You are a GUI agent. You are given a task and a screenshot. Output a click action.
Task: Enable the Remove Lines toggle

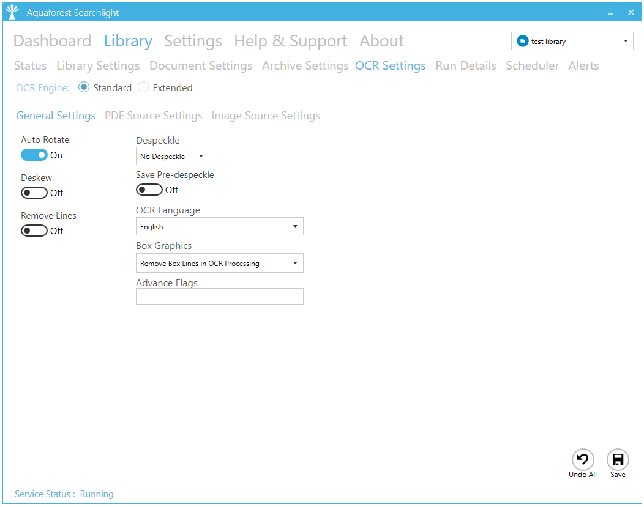(34, 231)
